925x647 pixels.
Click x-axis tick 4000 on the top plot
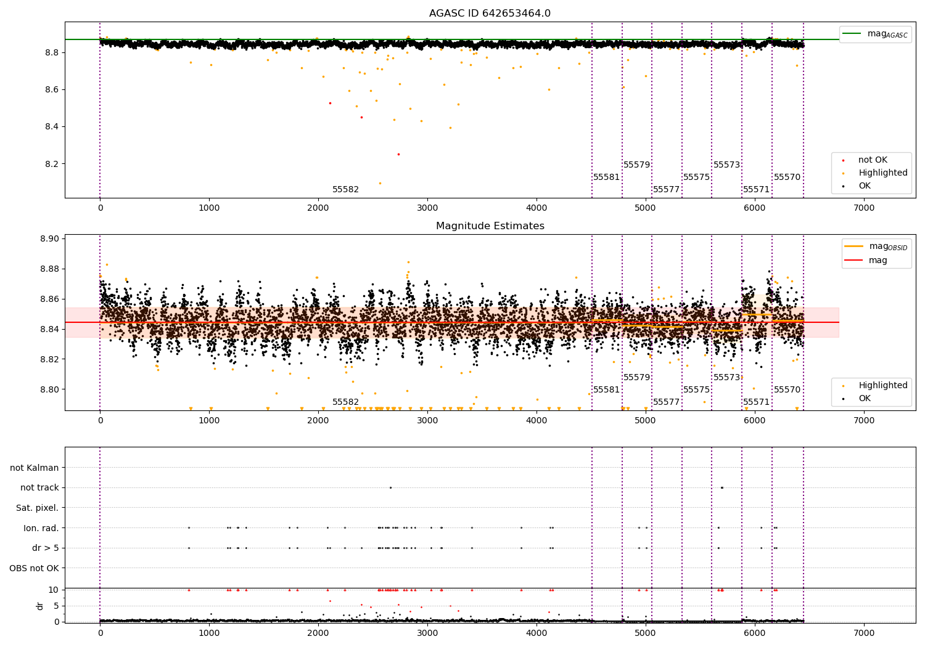(536, 208)
